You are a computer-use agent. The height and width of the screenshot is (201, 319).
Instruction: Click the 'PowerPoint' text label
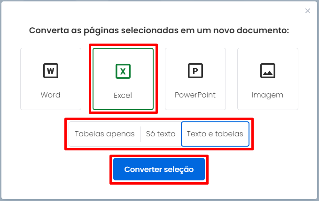[195, 95]
